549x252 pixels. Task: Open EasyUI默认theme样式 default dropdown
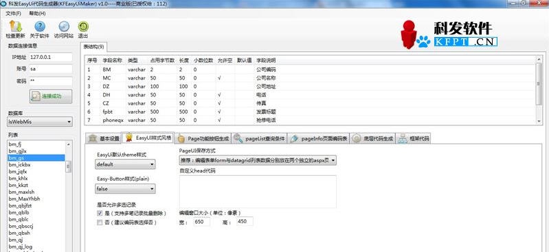click(x=125, y=164)
